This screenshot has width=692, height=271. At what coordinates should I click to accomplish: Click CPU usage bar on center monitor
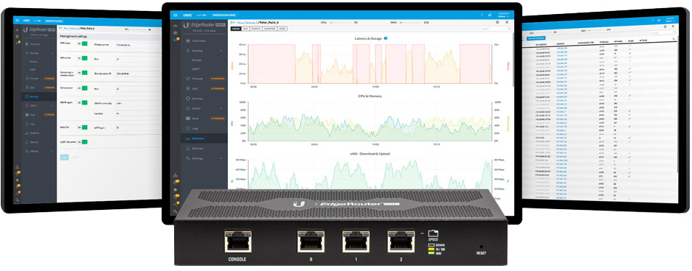341,23
